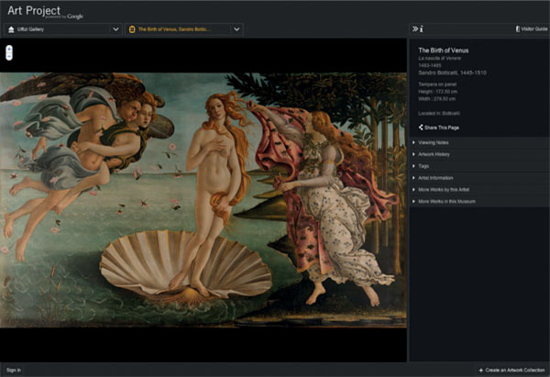The width and height of the screenshot is (550, 377).
Task: Collapse the info panel with double-arrow icon
Action: pyautogui.click(x=415, y=29)
